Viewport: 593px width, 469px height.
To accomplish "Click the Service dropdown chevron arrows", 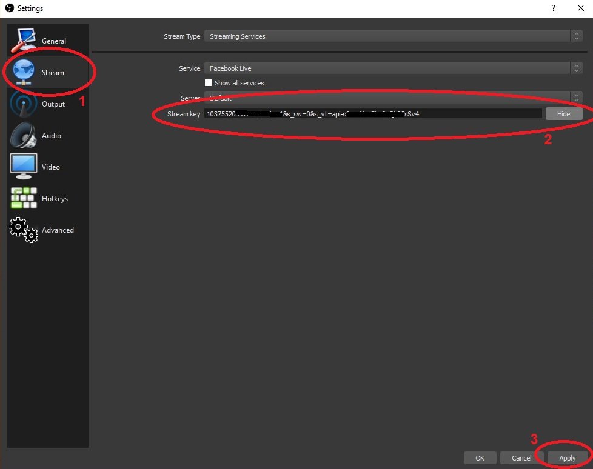I will (x=576, y=68).
